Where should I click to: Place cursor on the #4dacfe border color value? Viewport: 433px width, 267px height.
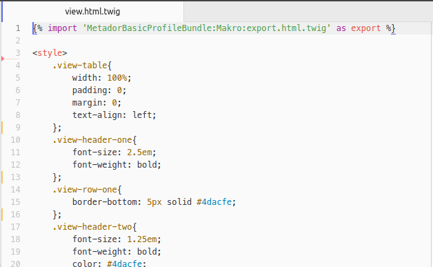(214, 202)
